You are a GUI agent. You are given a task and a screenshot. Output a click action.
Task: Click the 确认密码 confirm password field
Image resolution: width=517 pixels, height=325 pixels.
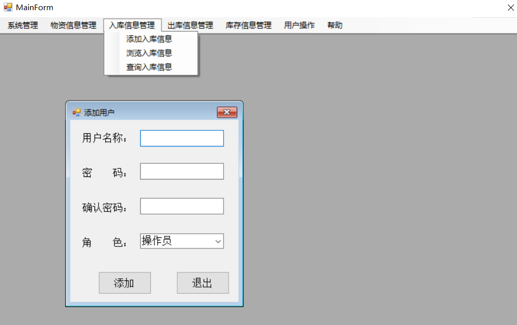click(x=181, y=206)
